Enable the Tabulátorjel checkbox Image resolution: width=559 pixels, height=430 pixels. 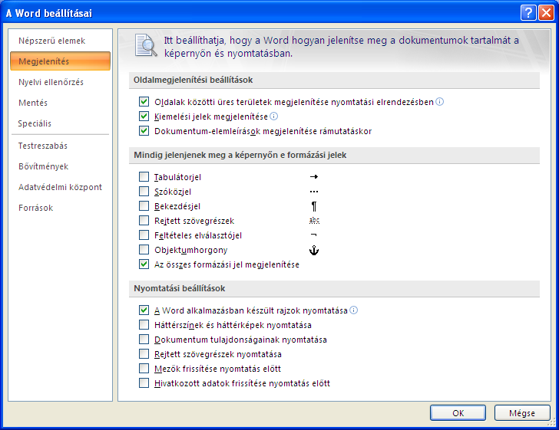[144, 177]
